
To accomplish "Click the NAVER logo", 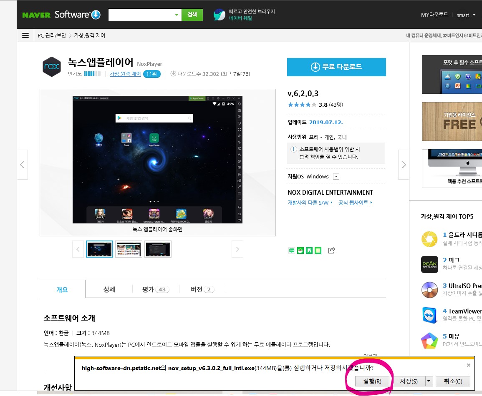I will click(x=36, y=15).
